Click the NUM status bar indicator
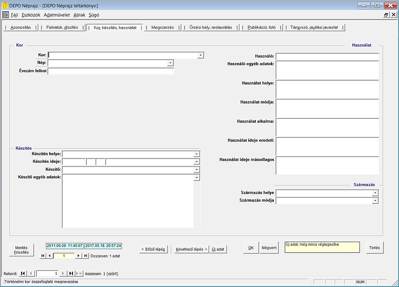This screenshot has height=287, width=399. click(360, 282)
